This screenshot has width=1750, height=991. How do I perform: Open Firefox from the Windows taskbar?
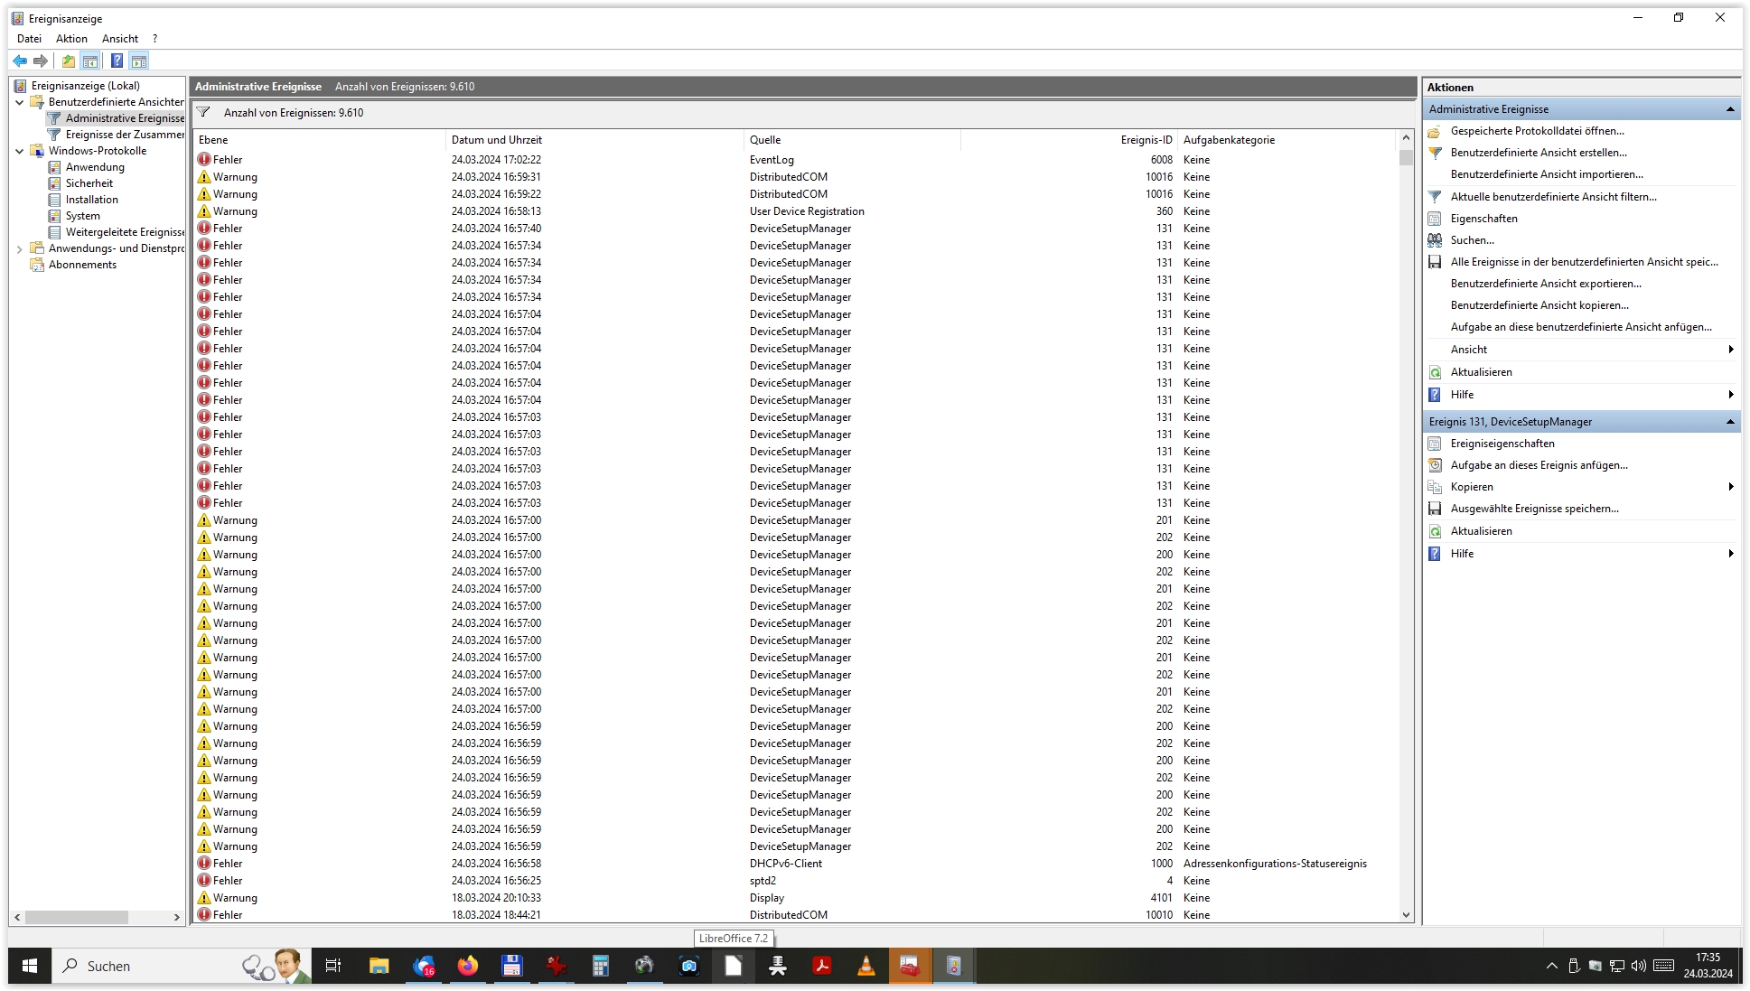(x=467, y=966)
